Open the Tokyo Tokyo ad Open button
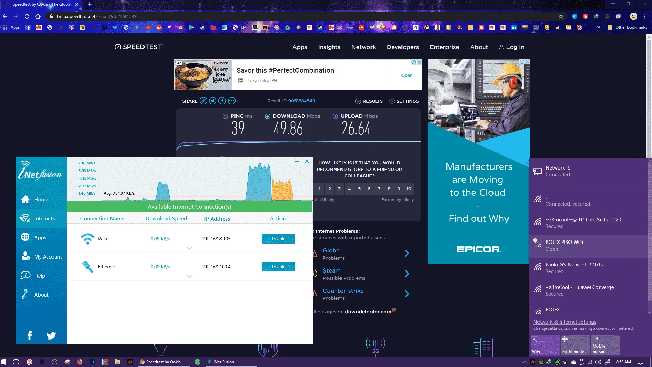Viewport: 652px width, 367px height. (407, 75)
